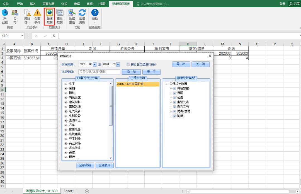Disable the 论坛 data checkbox
301x194 pixels.
click(175, 116)
